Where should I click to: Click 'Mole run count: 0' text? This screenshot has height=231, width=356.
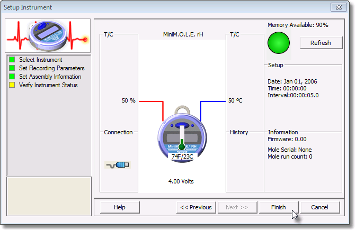290,156
